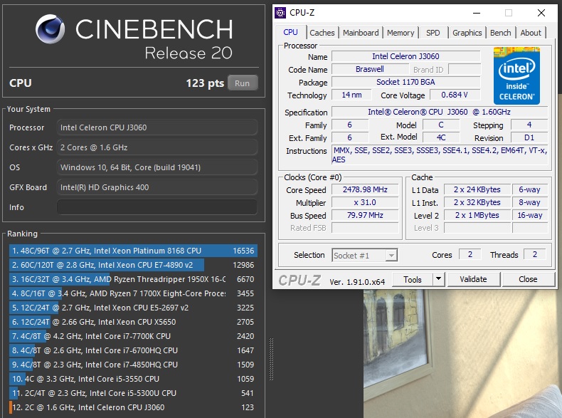Select the CPU tab in CPU-Z
This screenshot has height=418, width=562.
290,32
